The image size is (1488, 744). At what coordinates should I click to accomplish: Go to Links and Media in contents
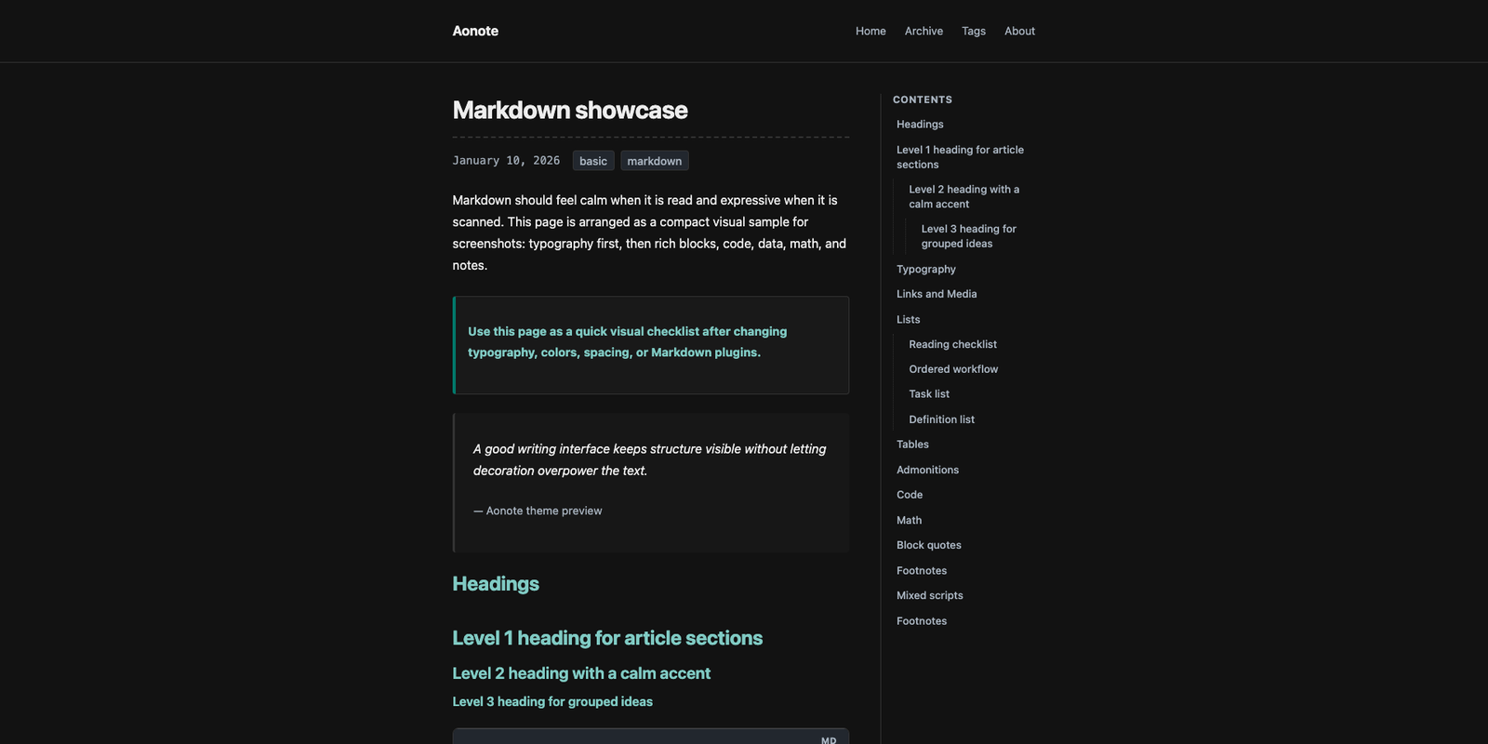pyautogui.click(x=937, y=294)
